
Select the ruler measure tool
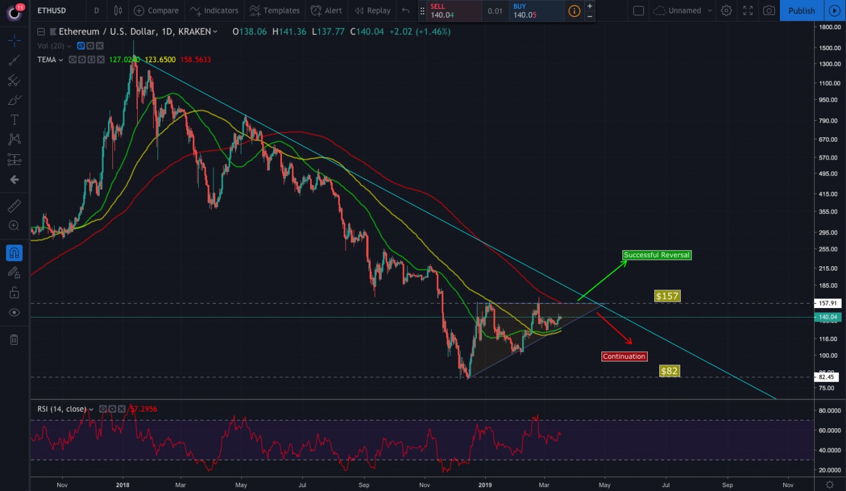(14, 206)
